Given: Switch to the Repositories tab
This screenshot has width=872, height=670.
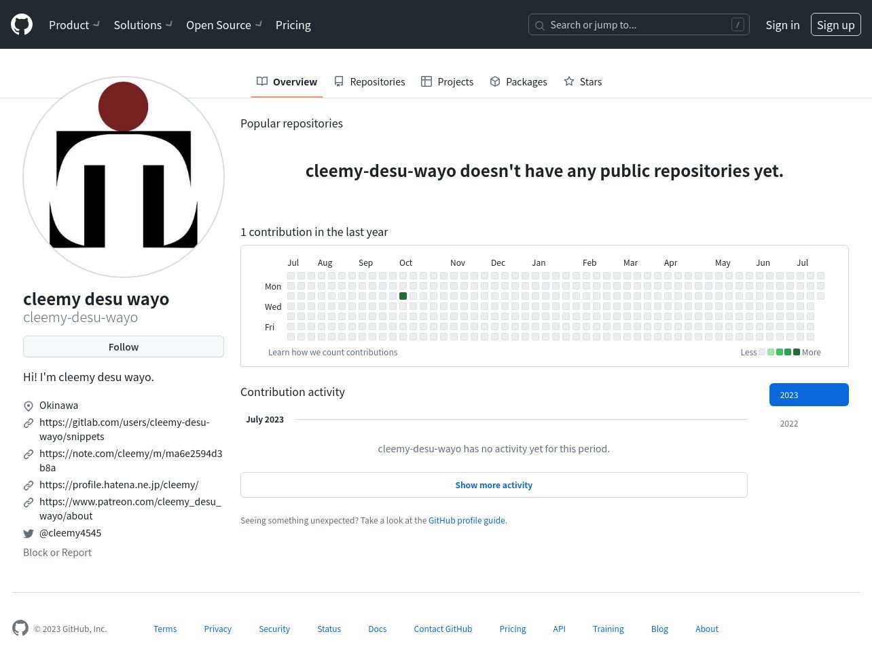Looking at the screenshot, I should click(x=369, y=81).
